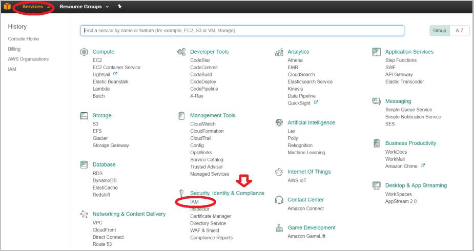This screenshot has height=251, width=474.
Task: Click external link icon next to Amazon Chime
Action: click(x=423, y=166)
